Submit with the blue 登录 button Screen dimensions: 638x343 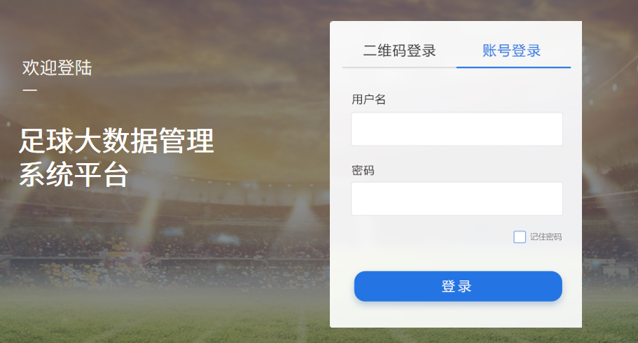tap(458, 286)
